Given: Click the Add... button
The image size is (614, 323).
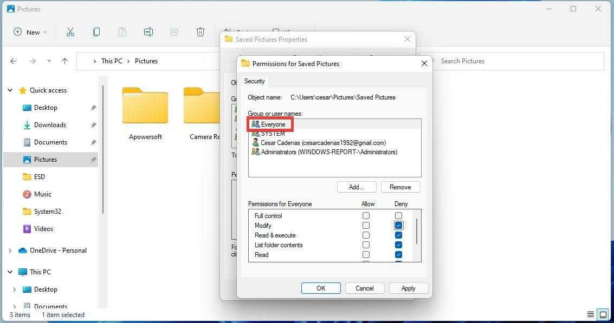Looking at the screenshot, I should [356, 187].
